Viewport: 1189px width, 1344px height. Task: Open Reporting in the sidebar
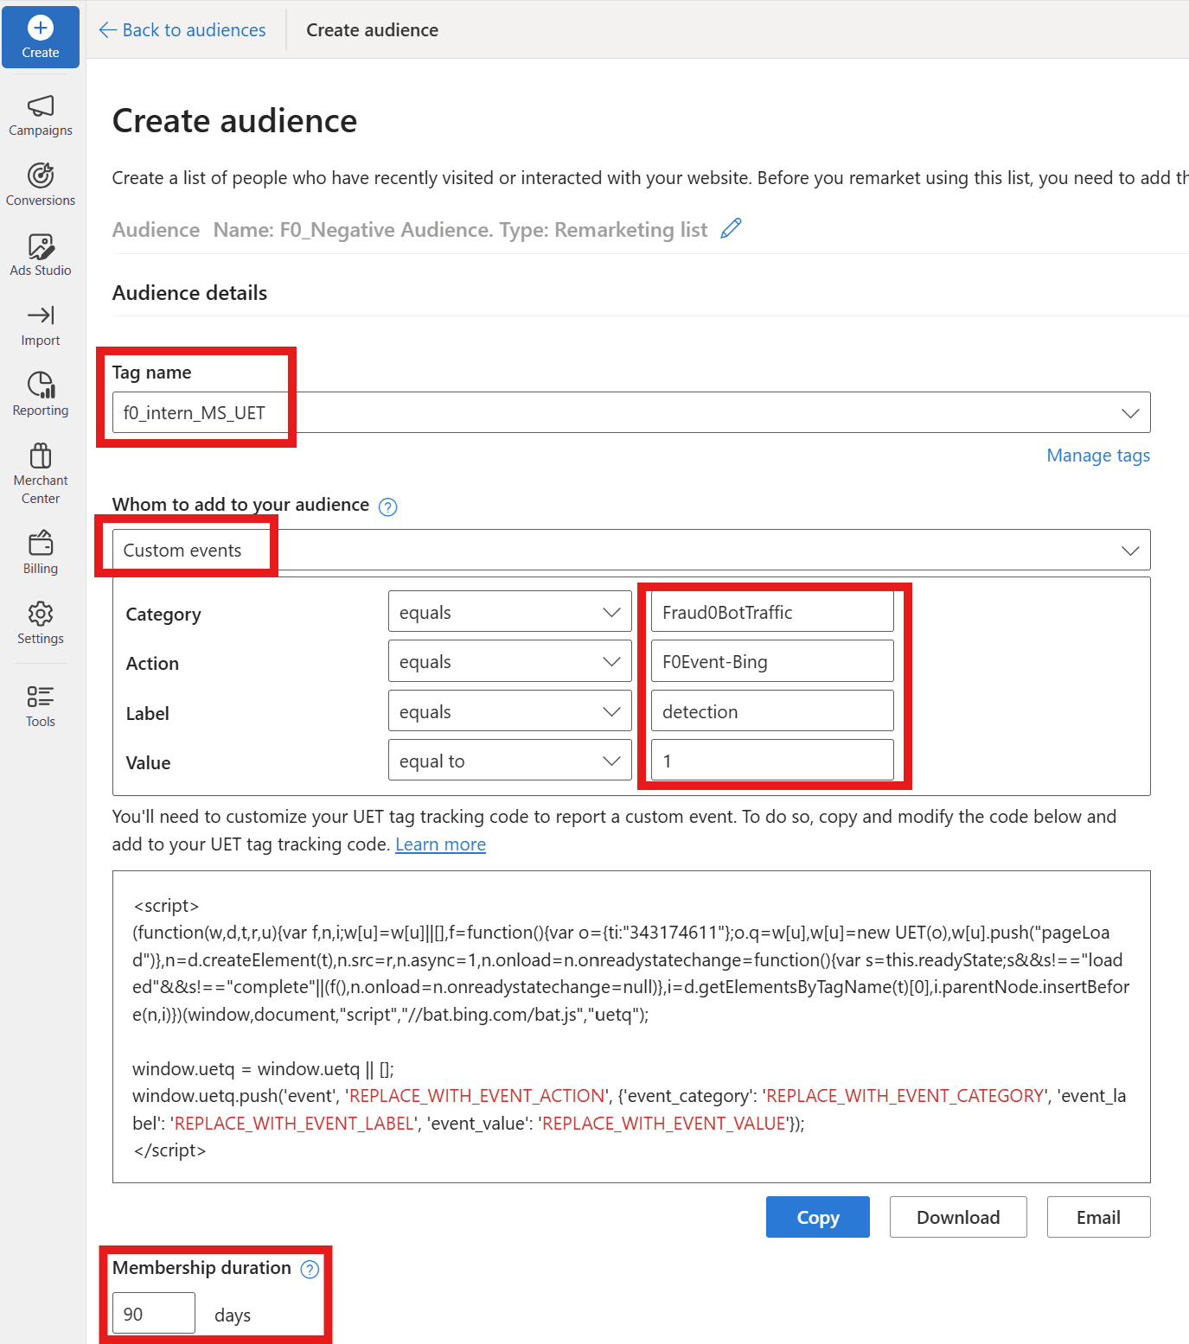[41, 395]
